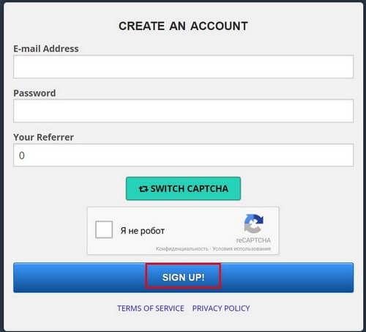Screen dimensions: 366x332
Task: Focus the Password input field
Action: pyautogui.click(x=183, y=111)
